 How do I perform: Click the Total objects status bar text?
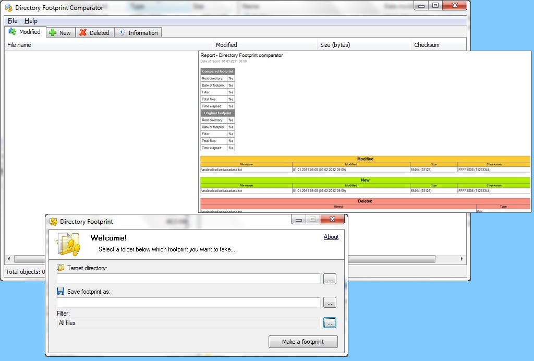click(x=26, y=272)
